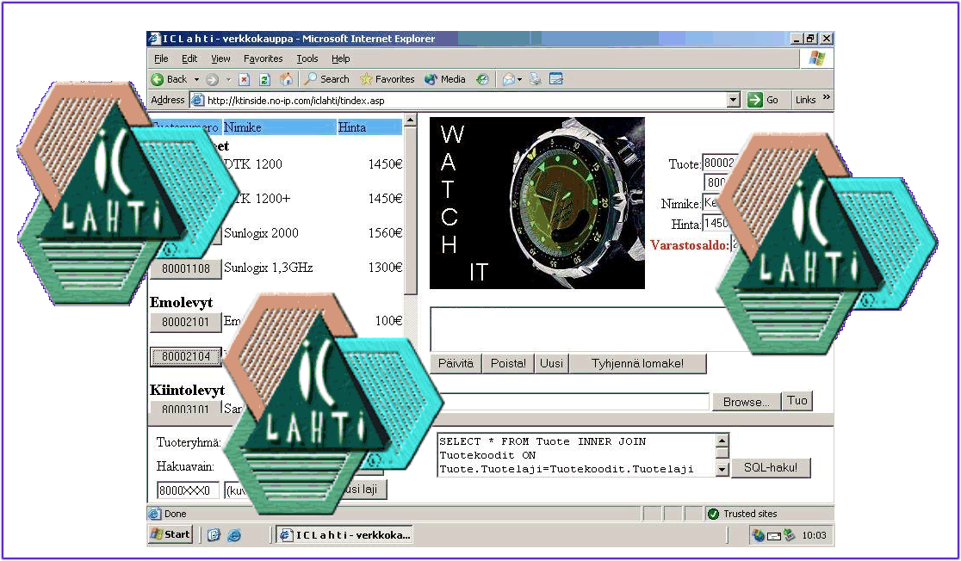Click the Nimike column header
Viewport: 961px width, 561px height.
tap(280, 127)
